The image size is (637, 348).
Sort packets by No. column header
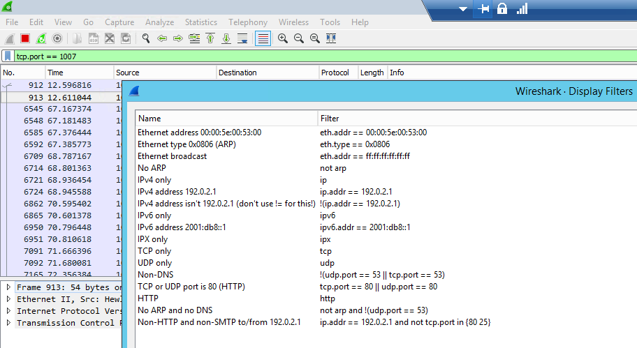22,73
